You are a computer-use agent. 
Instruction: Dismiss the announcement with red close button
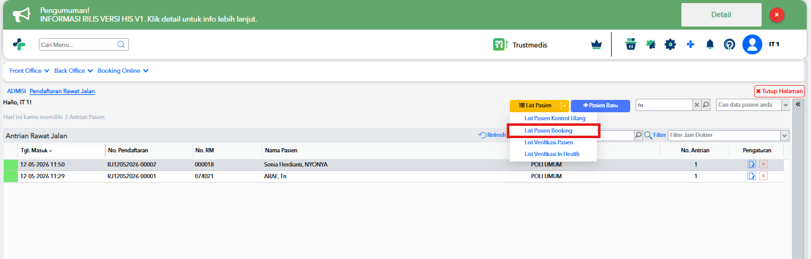(777, 14)
